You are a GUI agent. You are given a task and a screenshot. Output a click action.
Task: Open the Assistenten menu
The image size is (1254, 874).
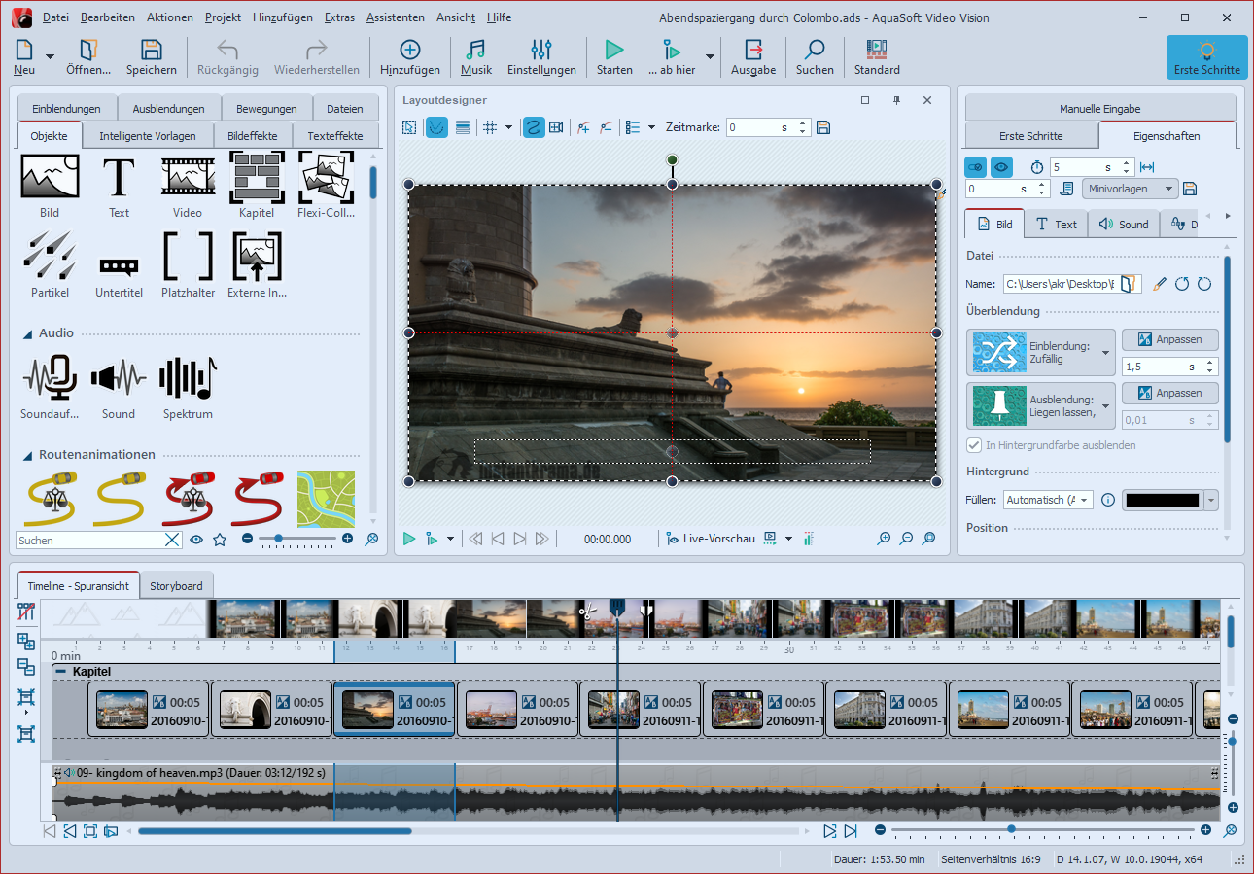pyautogui.click(x=395, y=17)
